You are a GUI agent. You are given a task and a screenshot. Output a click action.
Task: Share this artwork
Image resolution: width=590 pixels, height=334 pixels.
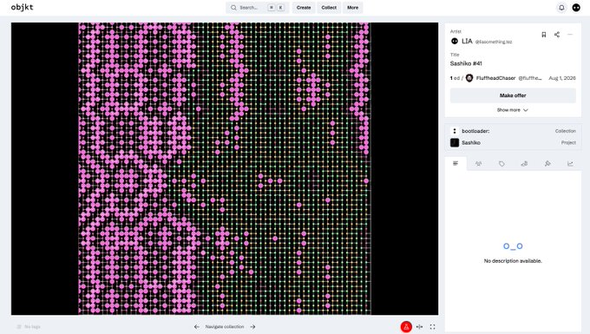click(557, 35)
